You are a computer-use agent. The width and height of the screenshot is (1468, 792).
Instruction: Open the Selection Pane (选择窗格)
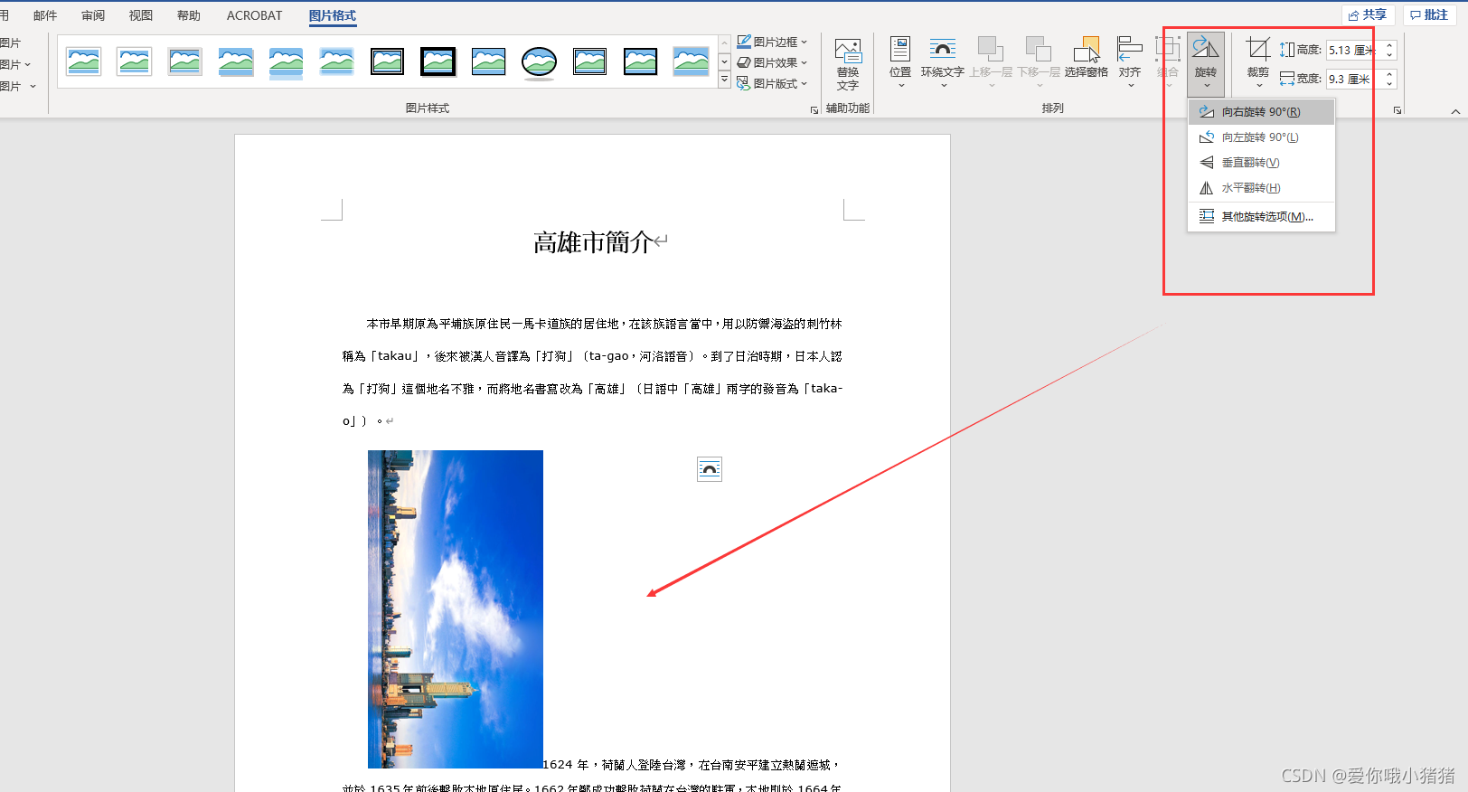(x=1087, y=59)
